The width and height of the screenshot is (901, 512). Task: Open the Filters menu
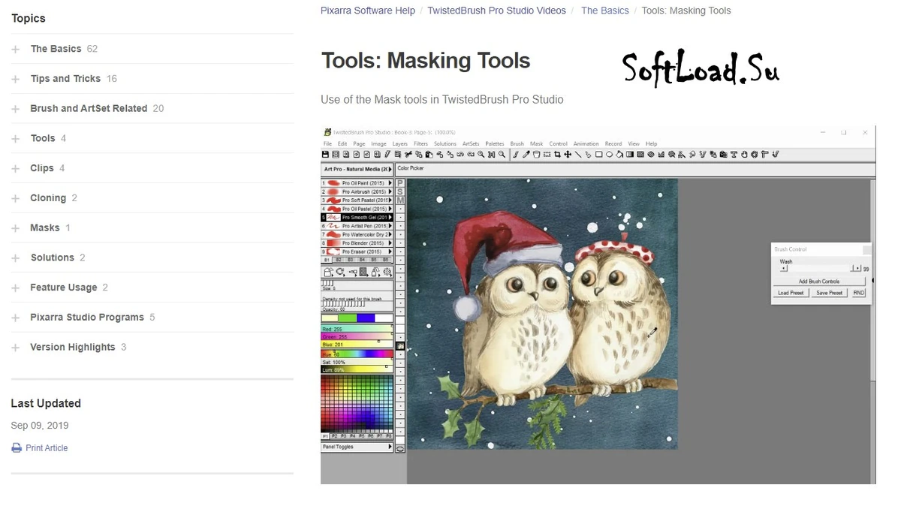(x=420, y=143)
